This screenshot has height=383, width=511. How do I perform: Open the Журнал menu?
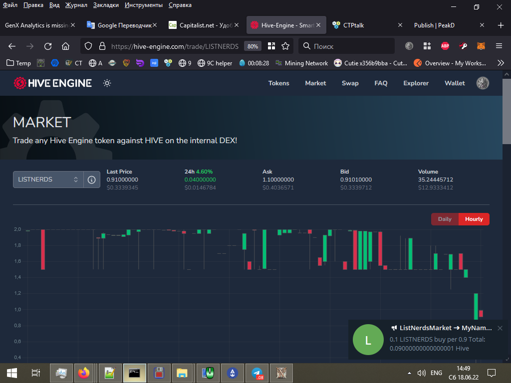coord(76,5)
